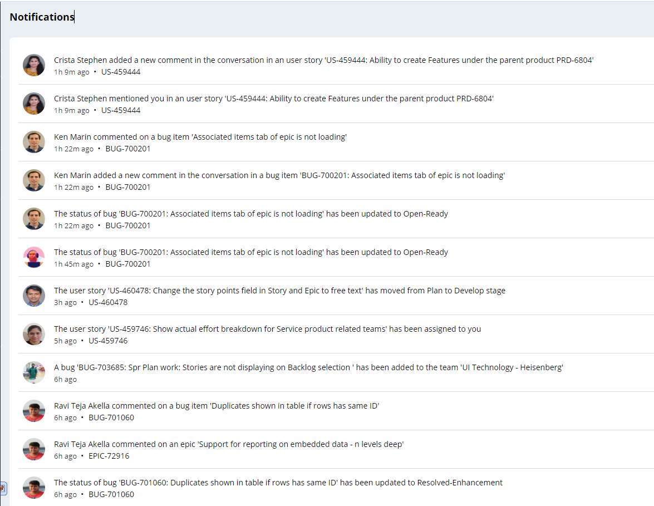This screenshot has width=654, height=506.
Task: Click the '5h ago' timestamp
Action: (65, 341)
